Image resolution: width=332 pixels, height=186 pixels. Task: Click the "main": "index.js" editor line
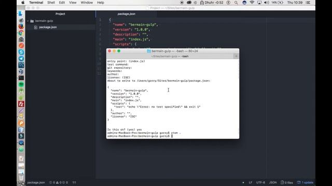click(131, 39)
